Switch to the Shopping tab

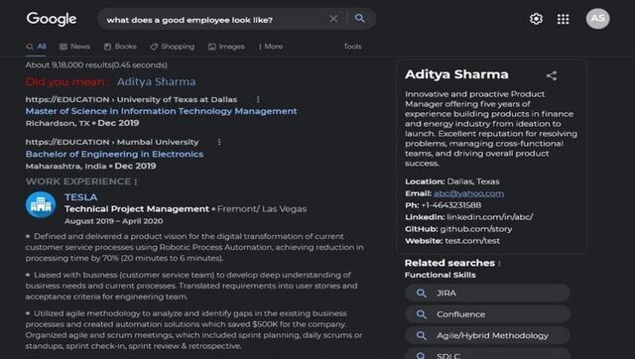(x=172, y=47)
